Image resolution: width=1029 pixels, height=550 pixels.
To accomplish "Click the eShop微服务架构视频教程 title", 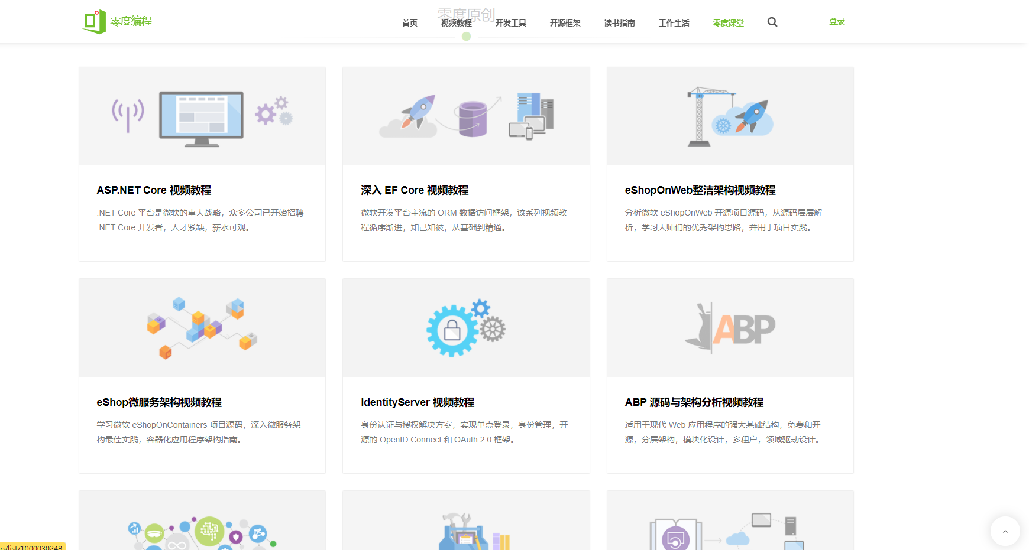I will pos(159,402).
